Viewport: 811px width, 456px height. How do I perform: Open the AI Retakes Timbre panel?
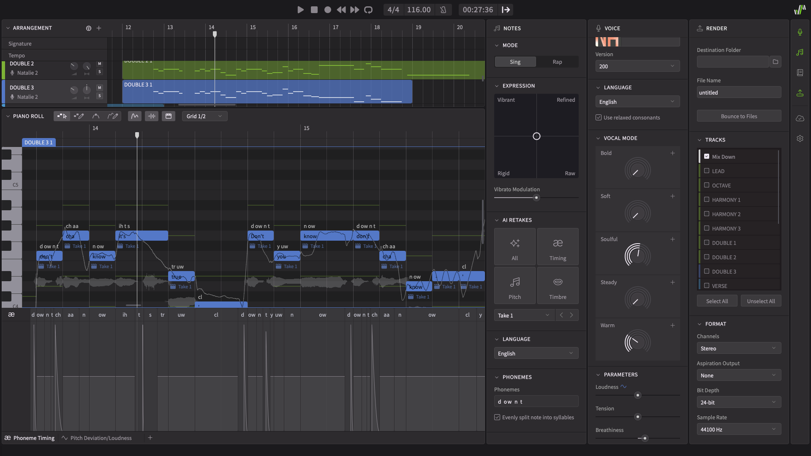click(558, 285)
